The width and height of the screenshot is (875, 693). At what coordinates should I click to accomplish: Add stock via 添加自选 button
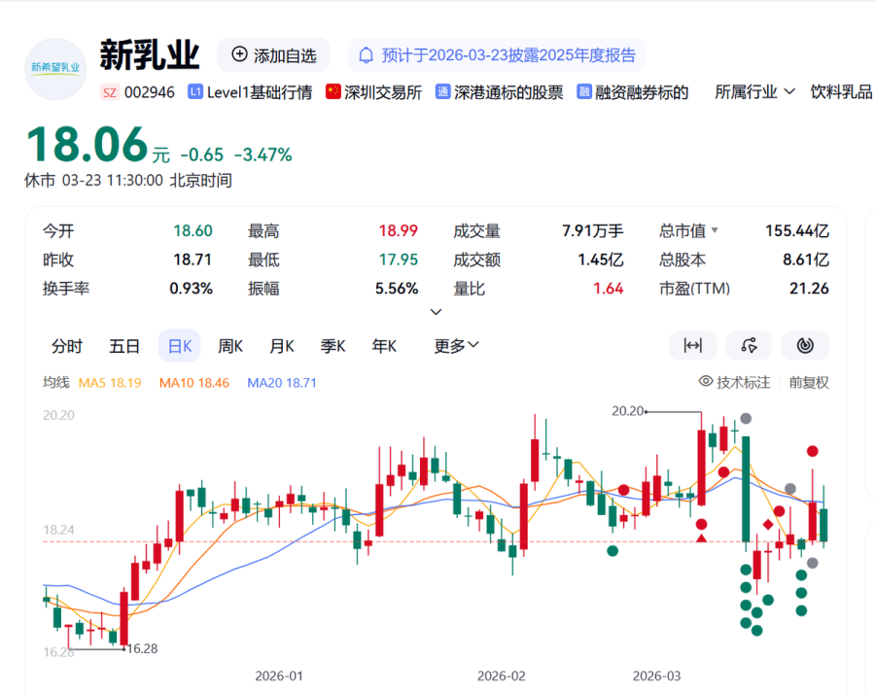click(x=274, y=55)
